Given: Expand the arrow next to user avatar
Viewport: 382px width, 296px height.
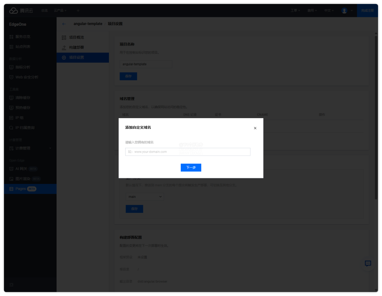Looking at the screenshot, I should [352, 11].
